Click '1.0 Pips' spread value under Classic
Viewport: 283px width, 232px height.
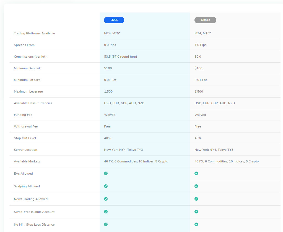200,45
